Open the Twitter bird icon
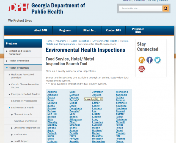 157,60
